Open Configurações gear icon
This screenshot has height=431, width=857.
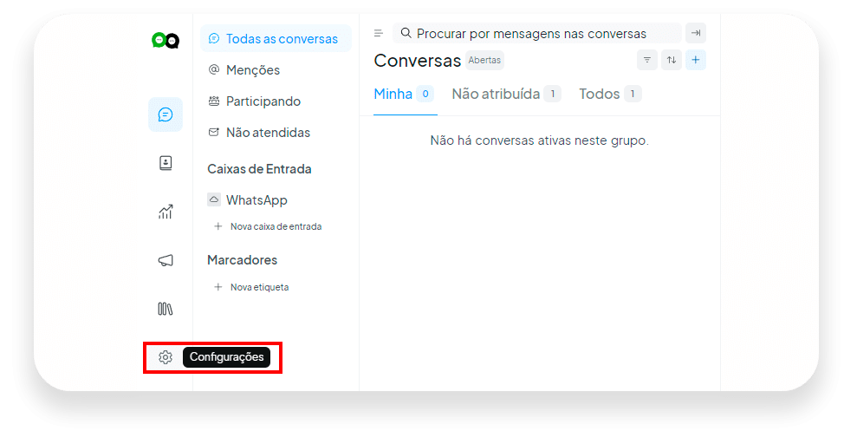(x=166, y=357)
